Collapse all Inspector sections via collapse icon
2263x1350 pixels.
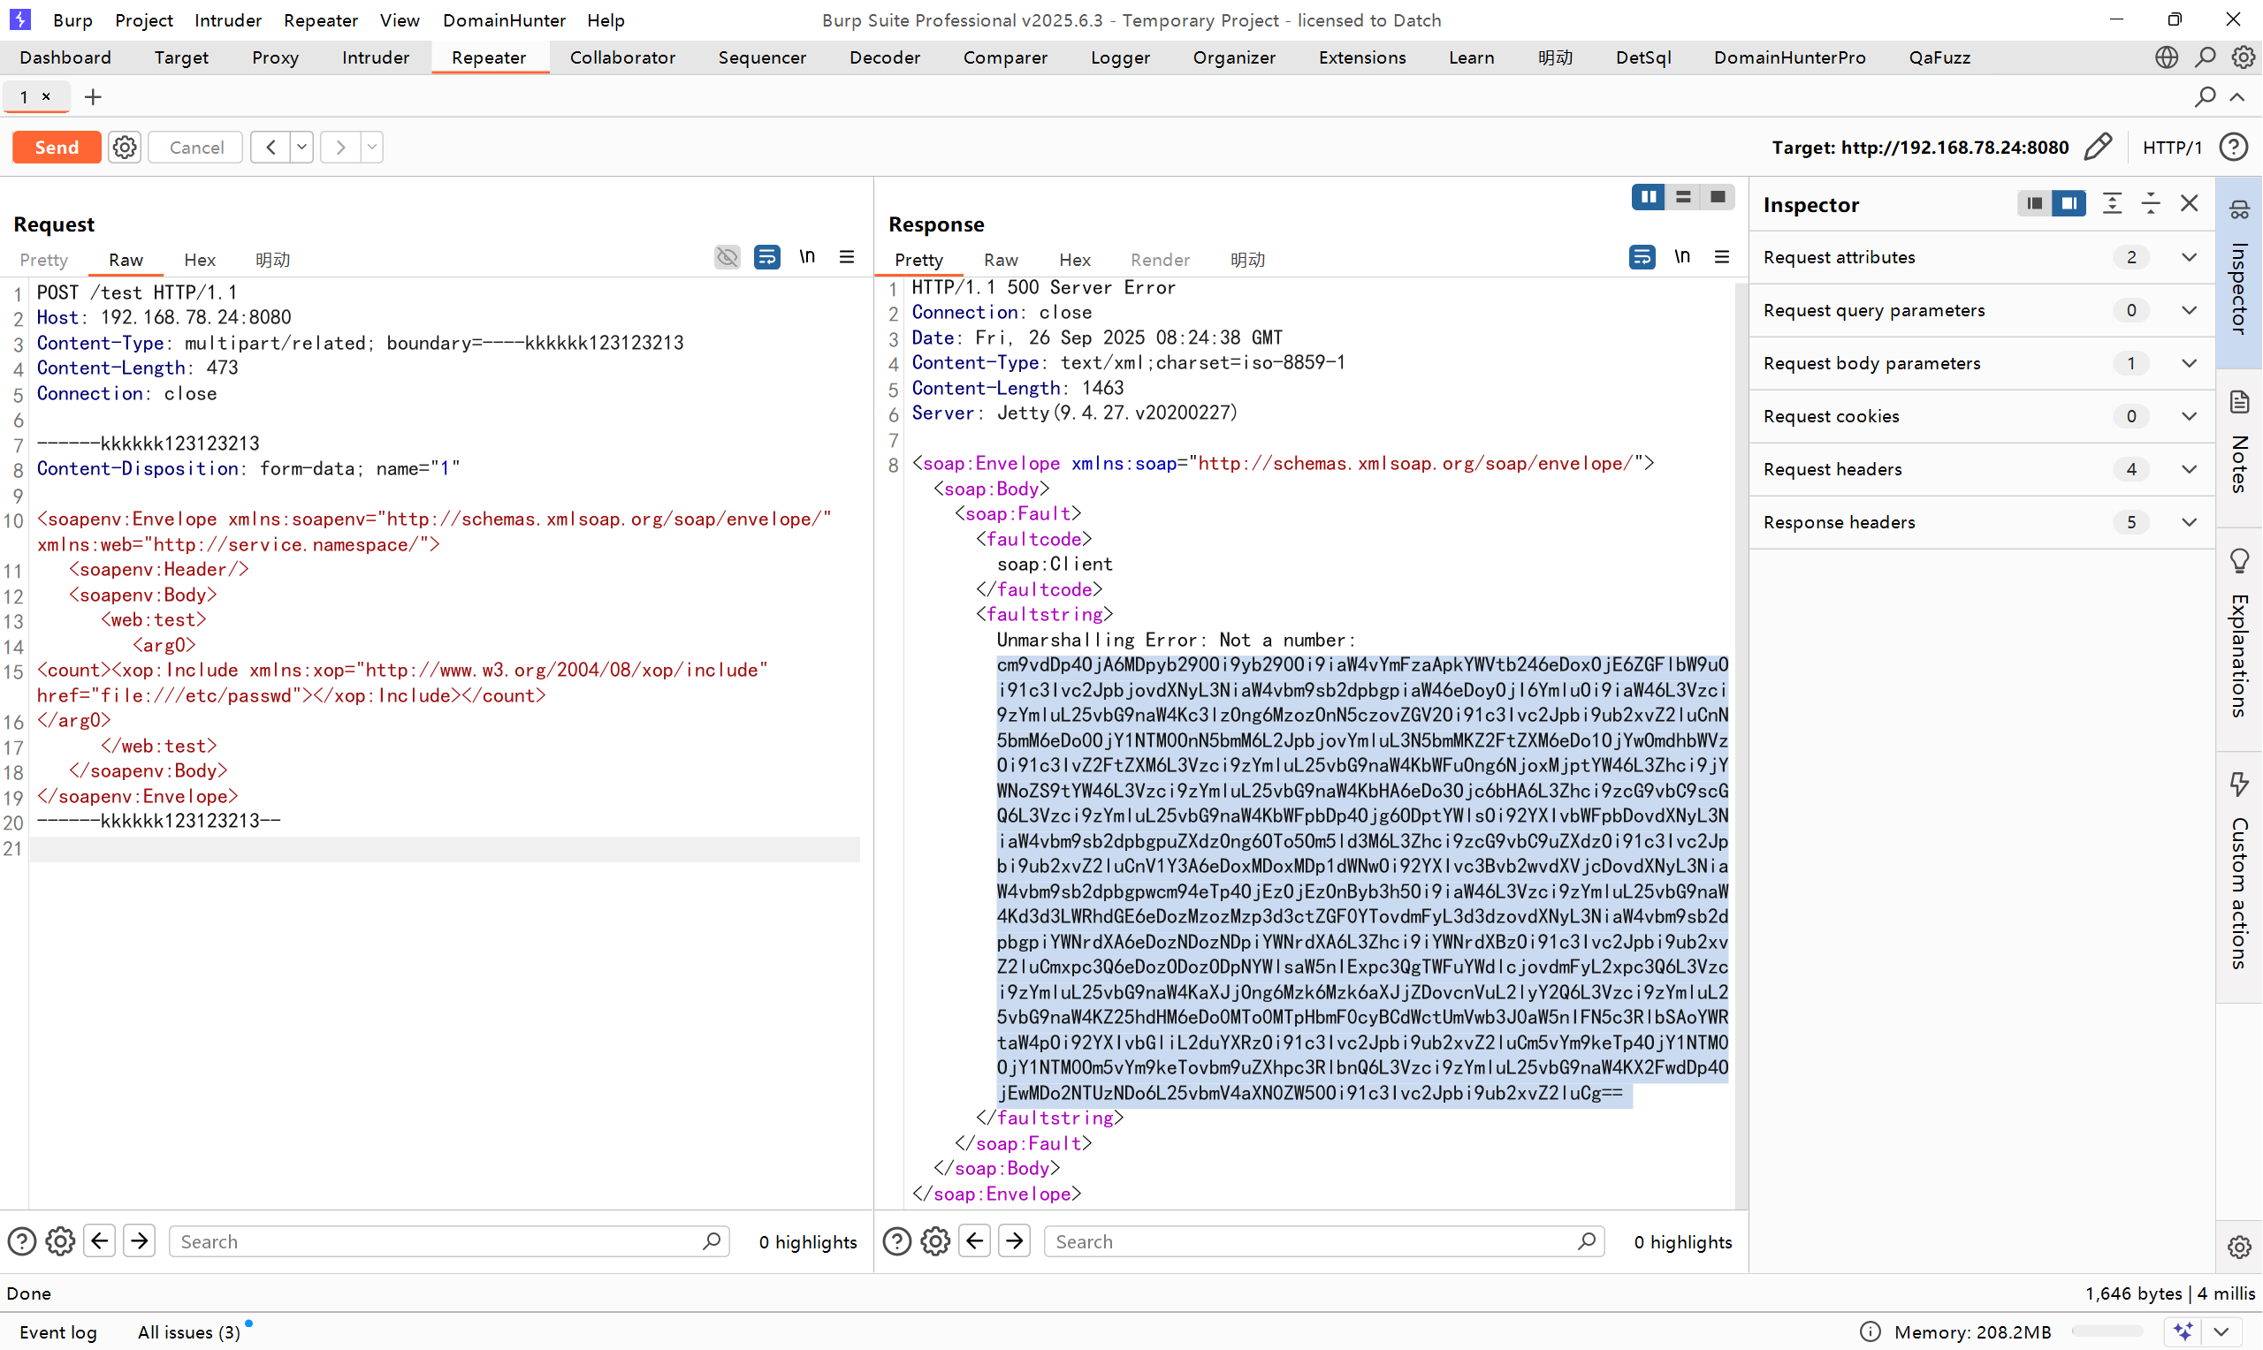(x=2150, y=203)
